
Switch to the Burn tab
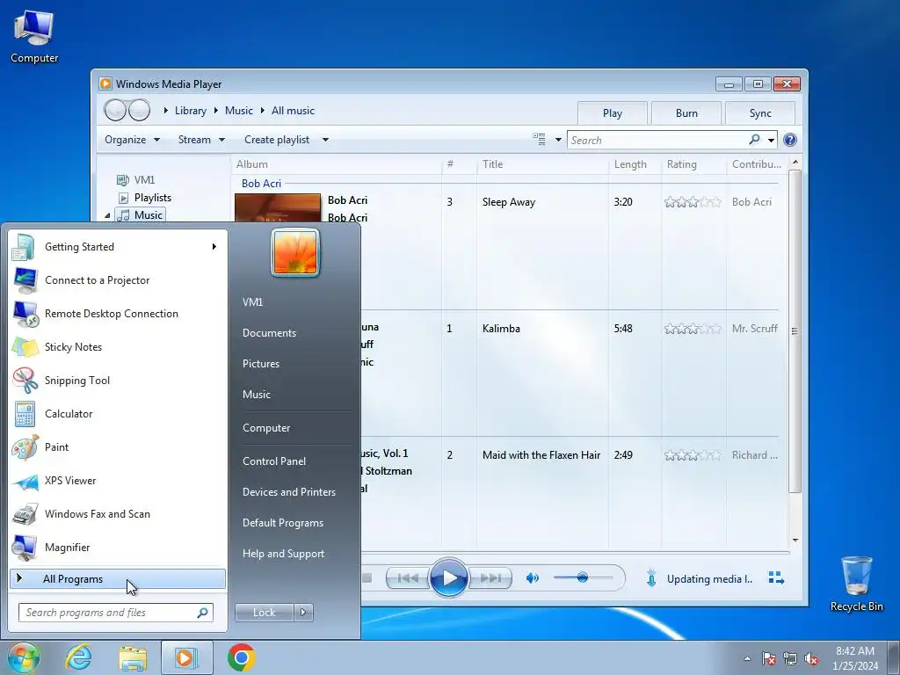point(686,113)
